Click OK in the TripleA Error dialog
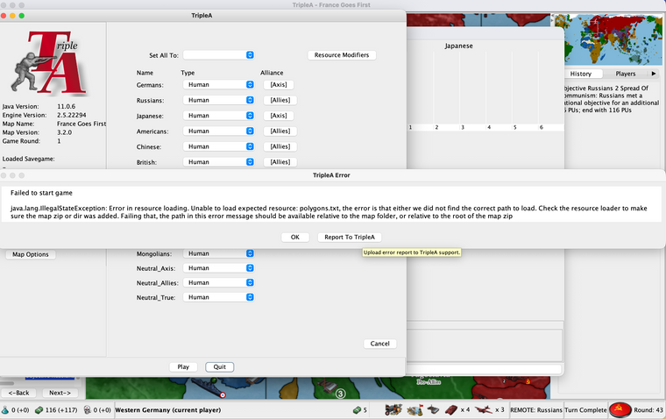This screenshot has height=419, width=666. [x=295, y=238]
